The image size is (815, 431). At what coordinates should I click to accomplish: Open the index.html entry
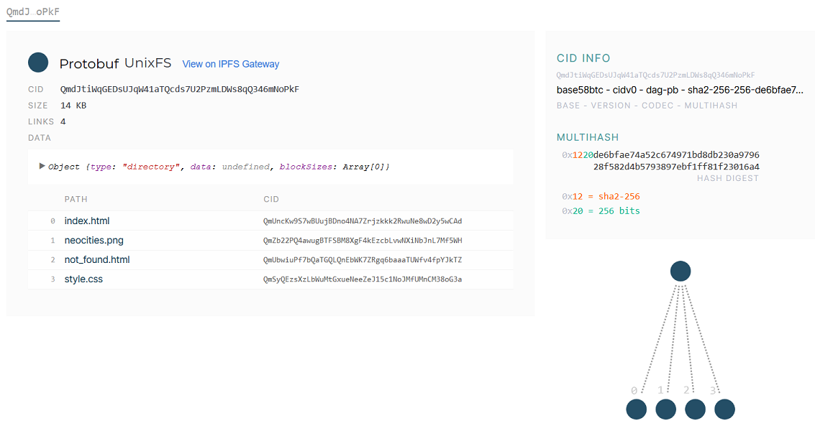87,221
